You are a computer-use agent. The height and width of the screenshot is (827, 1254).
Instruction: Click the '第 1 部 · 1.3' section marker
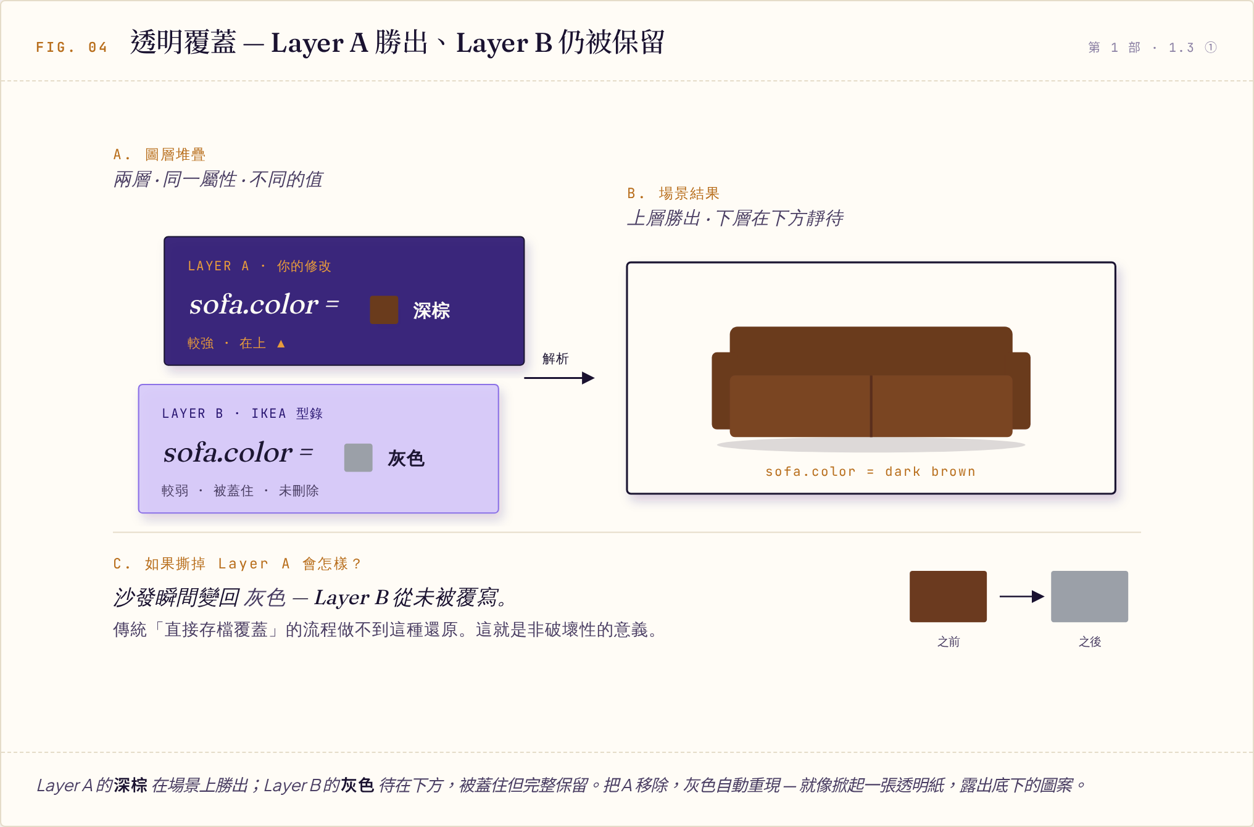click(1140, 48)
